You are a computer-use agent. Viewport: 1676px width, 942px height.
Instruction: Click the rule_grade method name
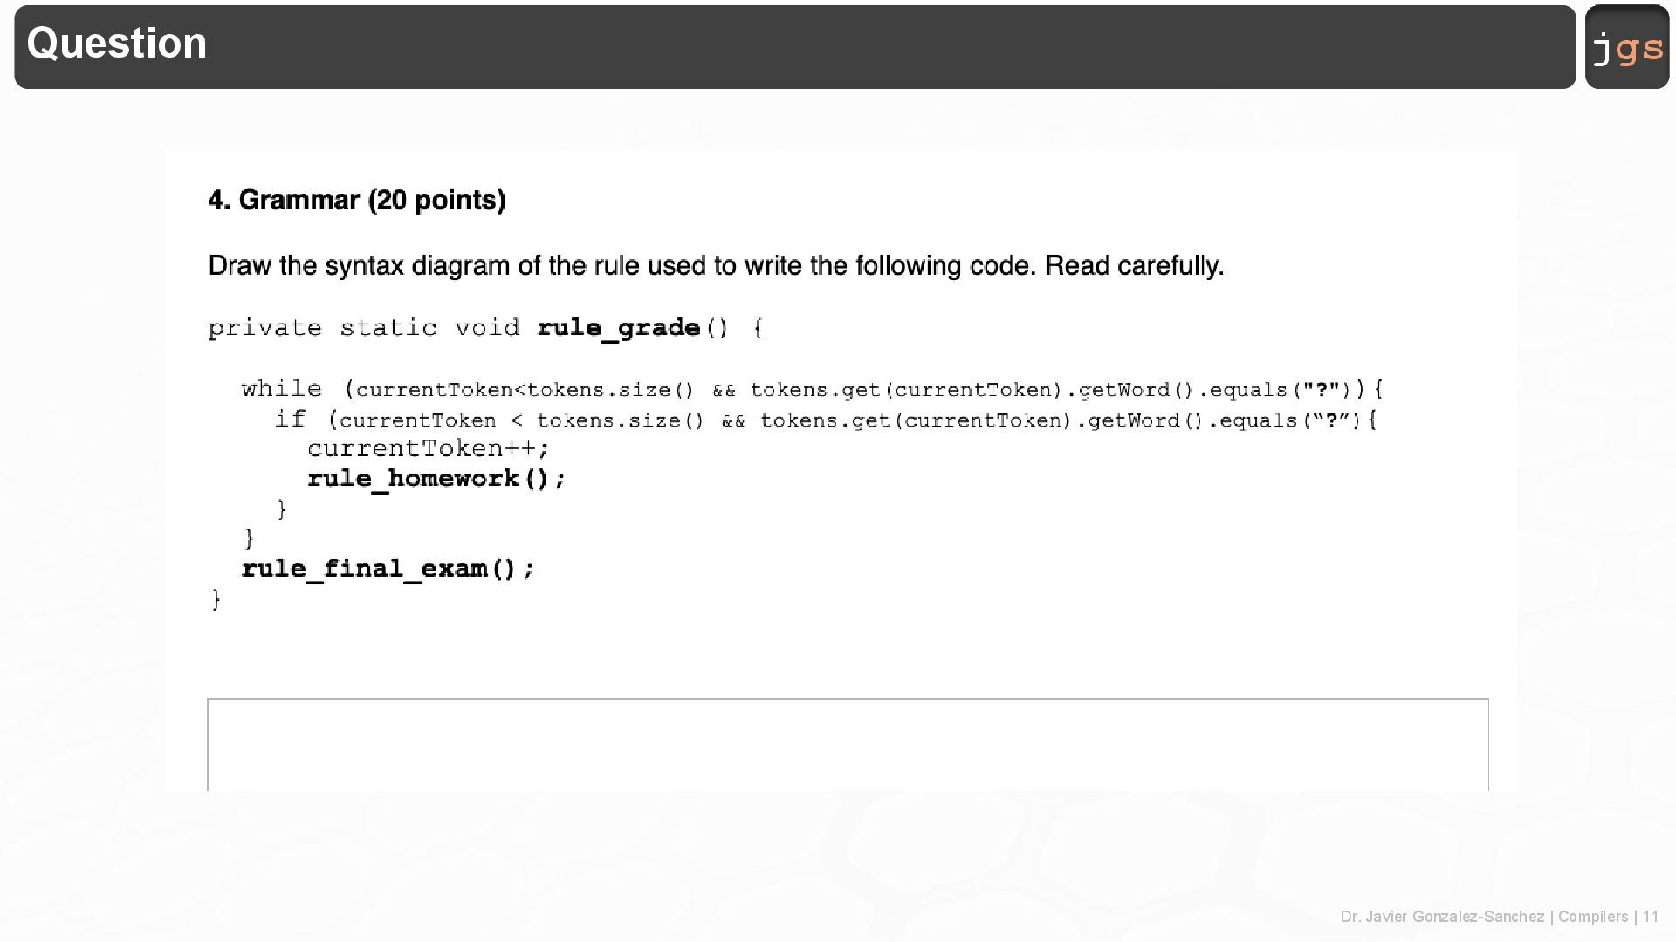[x=619, y=328]
